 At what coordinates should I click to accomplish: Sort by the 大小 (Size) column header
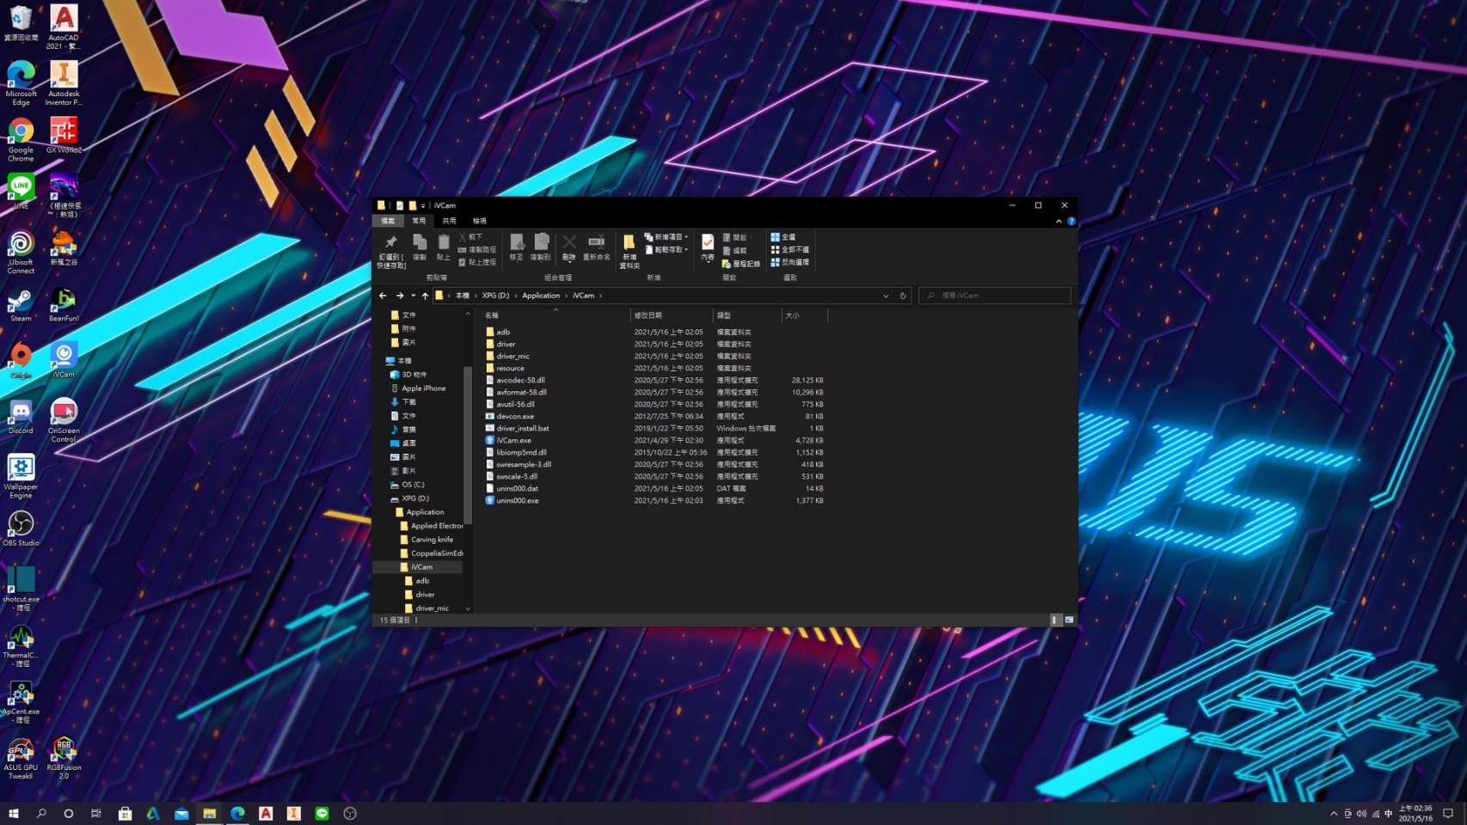pos(804,315)
